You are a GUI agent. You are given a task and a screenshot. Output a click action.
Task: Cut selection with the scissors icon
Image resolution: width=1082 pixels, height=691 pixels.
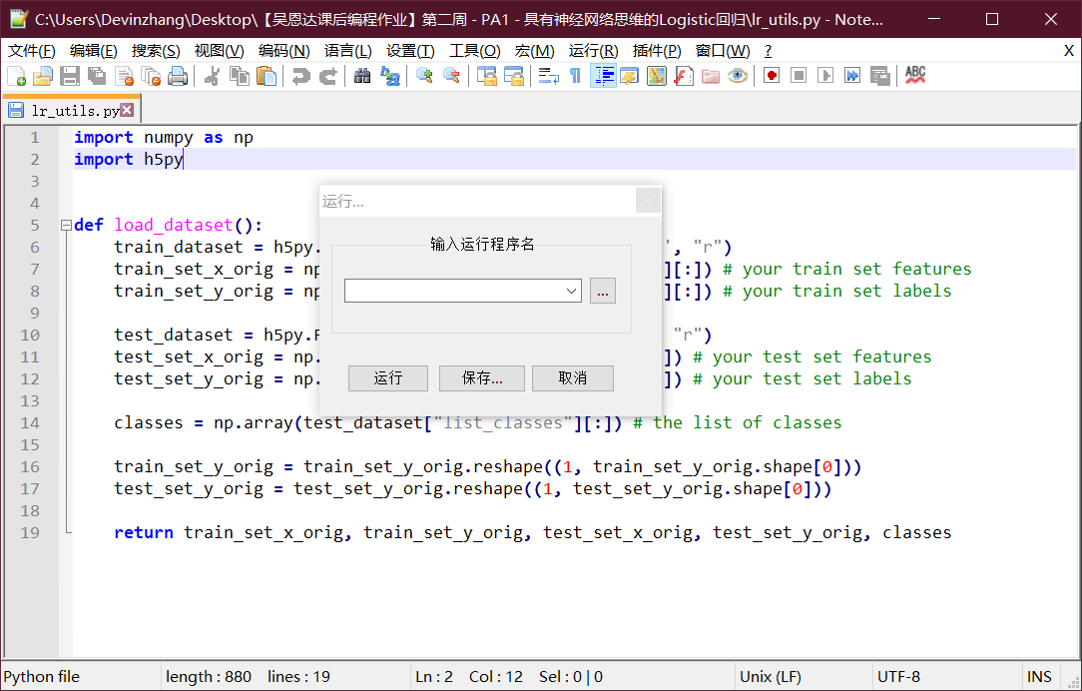(x=213, y=76)
